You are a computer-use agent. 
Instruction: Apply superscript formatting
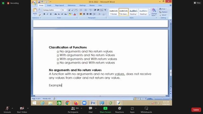62,14
